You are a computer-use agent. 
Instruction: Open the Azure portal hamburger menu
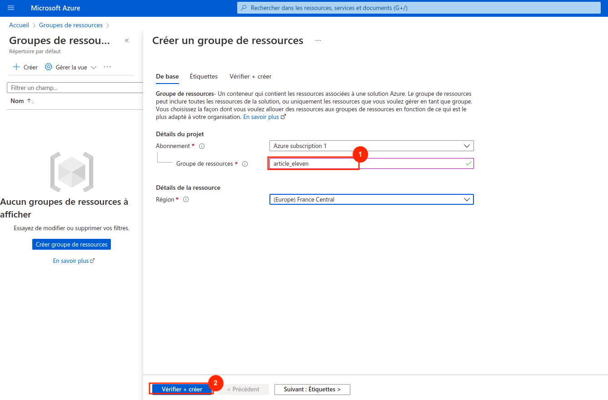tap(11, 8)
